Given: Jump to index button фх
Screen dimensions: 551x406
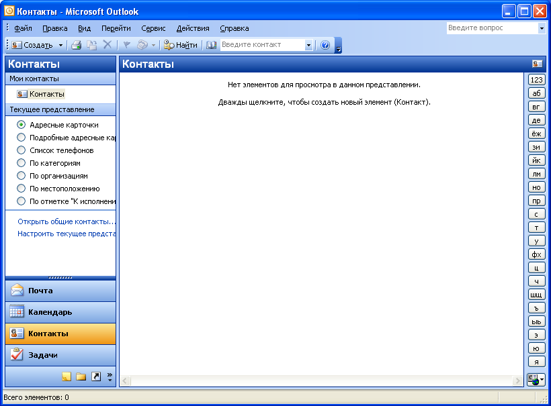Looking at the screenshot, I should tap(537, 254).
